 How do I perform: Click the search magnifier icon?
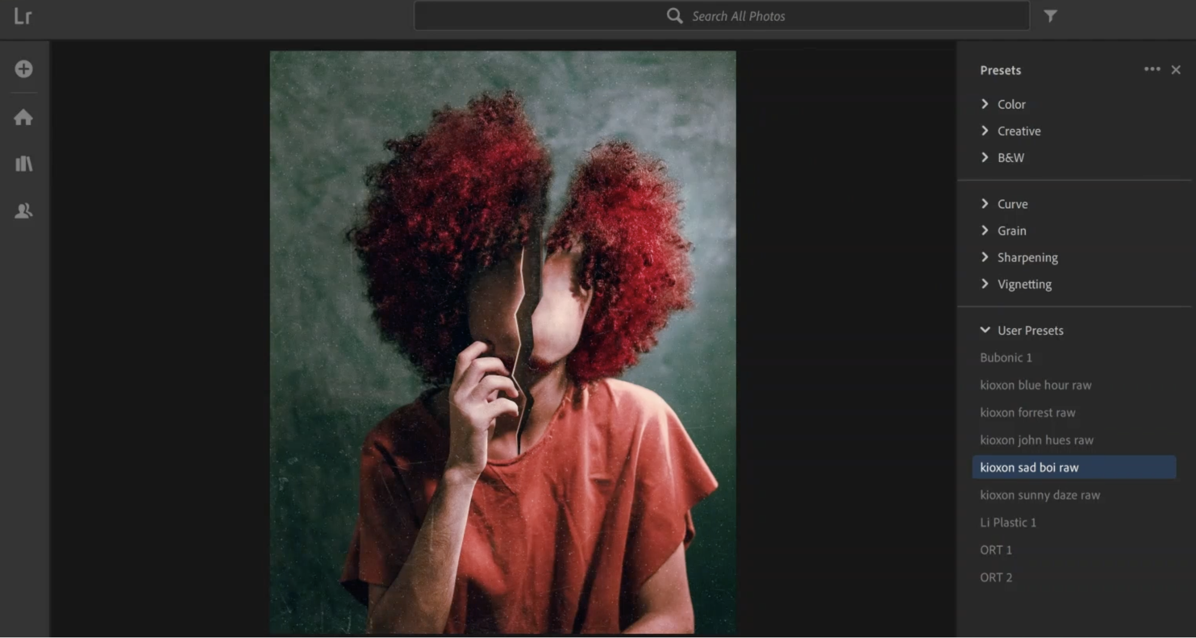click(674, 16)
